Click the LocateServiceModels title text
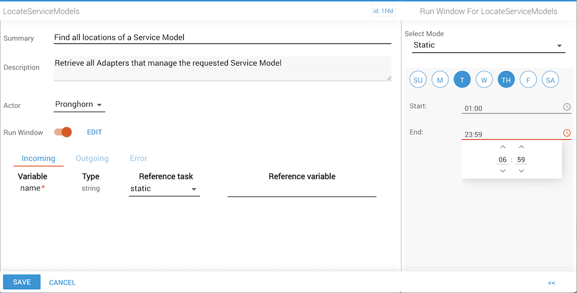This screenshot has width=577, height=293. click(x=41, y=11)
